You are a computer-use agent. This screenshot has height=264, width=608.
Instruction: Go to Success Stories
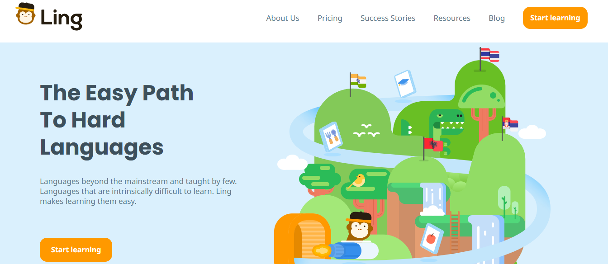tap(388, 18)
